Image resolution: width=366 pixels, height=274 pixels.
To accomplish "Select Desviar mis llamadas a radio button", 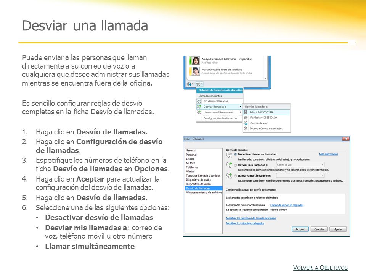I will click(x=236, y=165).
